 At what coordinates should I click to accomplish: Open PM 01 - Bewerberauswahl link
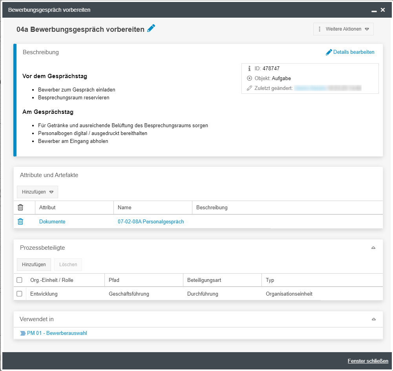[x=57, y=333]
